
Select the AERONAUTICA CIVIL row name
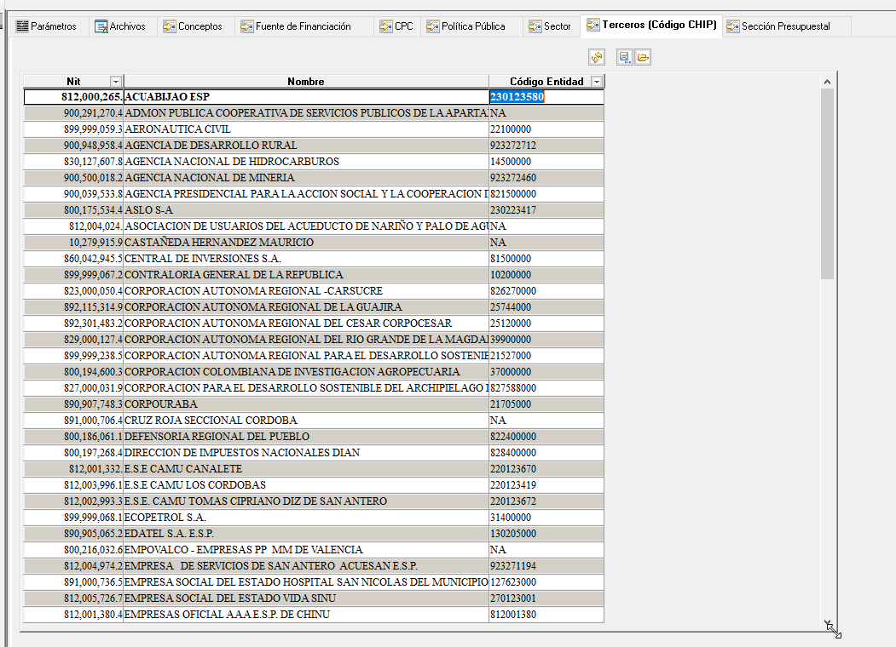point(165,129)
